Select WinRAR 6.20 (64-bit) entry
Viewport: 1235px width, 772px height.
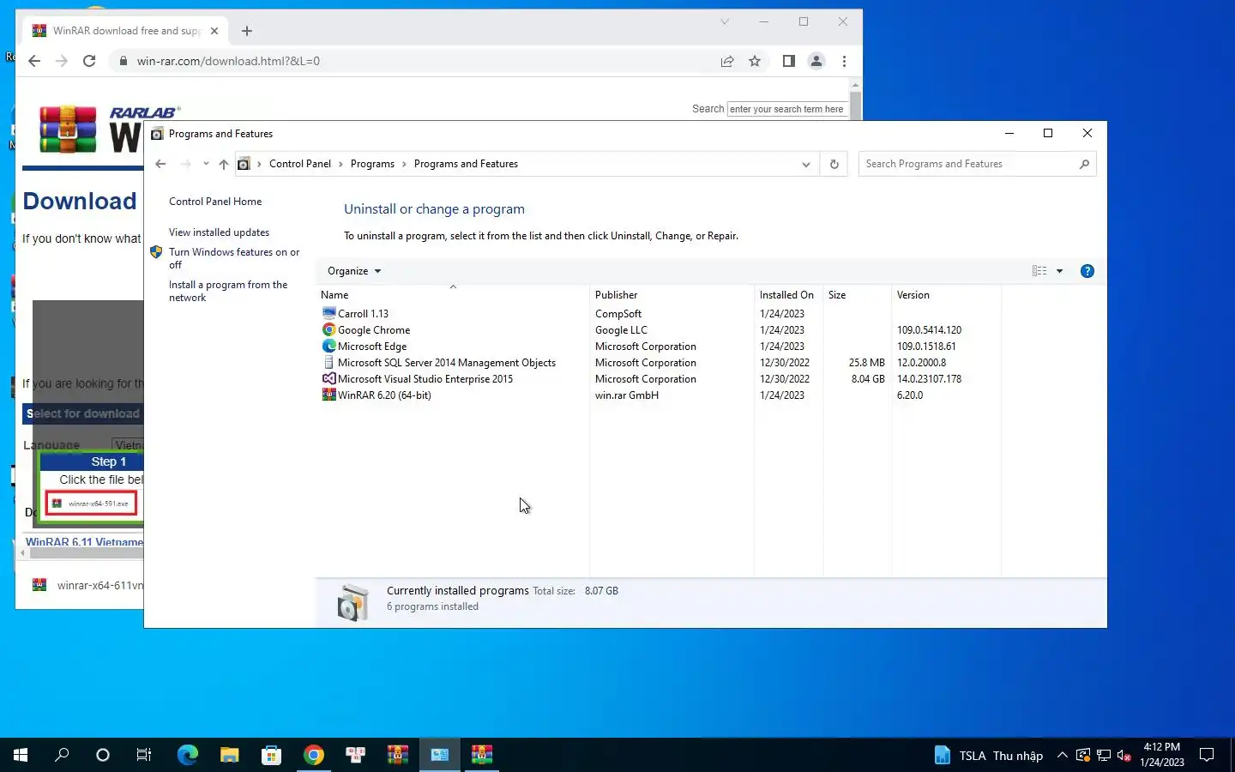[x=384, y=395]
